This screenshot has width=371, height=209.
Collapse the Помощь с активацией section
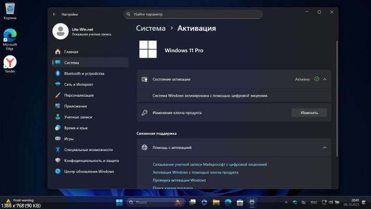[325, 148]
